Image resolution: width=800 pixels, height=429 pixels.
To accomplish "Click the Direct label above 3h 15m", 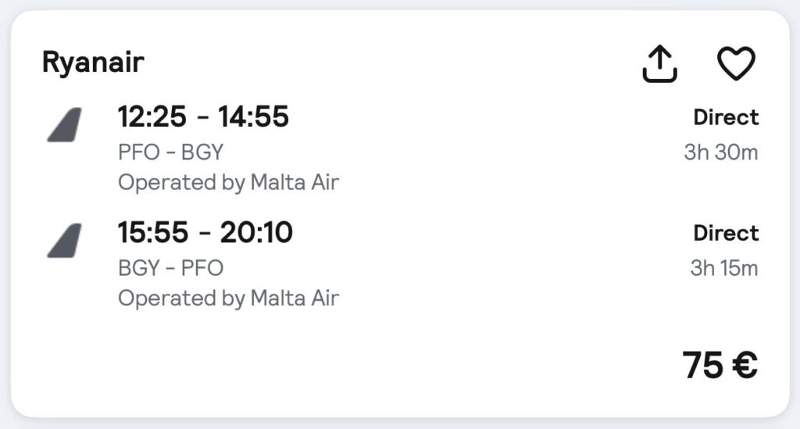I will pyautogui.click(x=726, y=234).
